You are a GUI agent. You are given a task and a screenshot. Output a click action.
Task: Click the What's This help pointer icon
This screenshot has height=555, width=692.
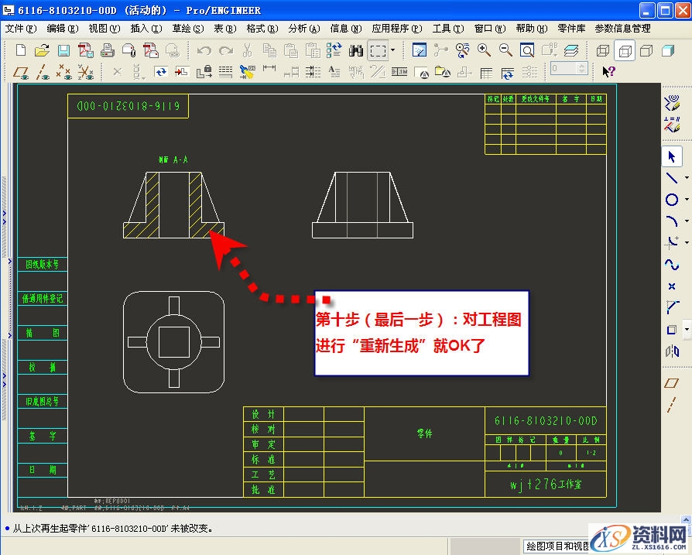click(x=608, y=71)
